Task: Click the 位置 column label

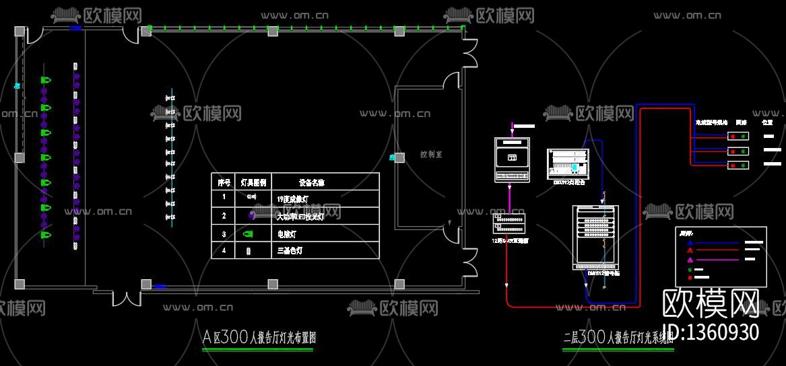Action: click(x=767, y=122)
